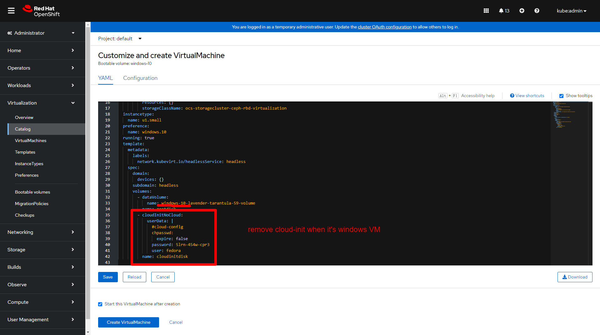Viewport: 600px width, 335px height.
Task: Click the plus import YAML icon
Action: point(522,11)
